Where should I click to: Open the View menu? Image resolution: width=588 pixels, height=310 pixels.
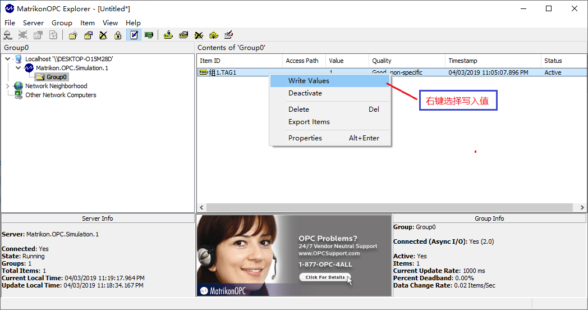[110, 23]
